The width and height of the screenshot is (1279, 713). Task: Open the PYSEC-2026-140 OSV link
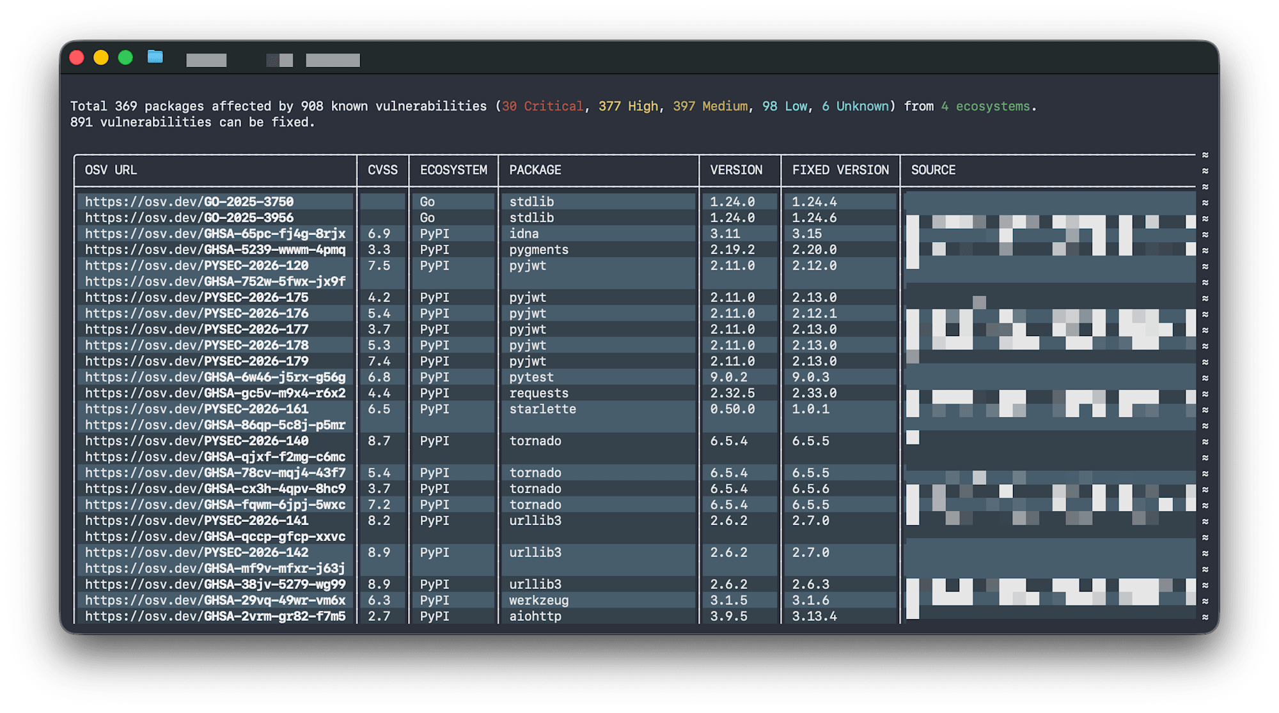pos(197,441)
